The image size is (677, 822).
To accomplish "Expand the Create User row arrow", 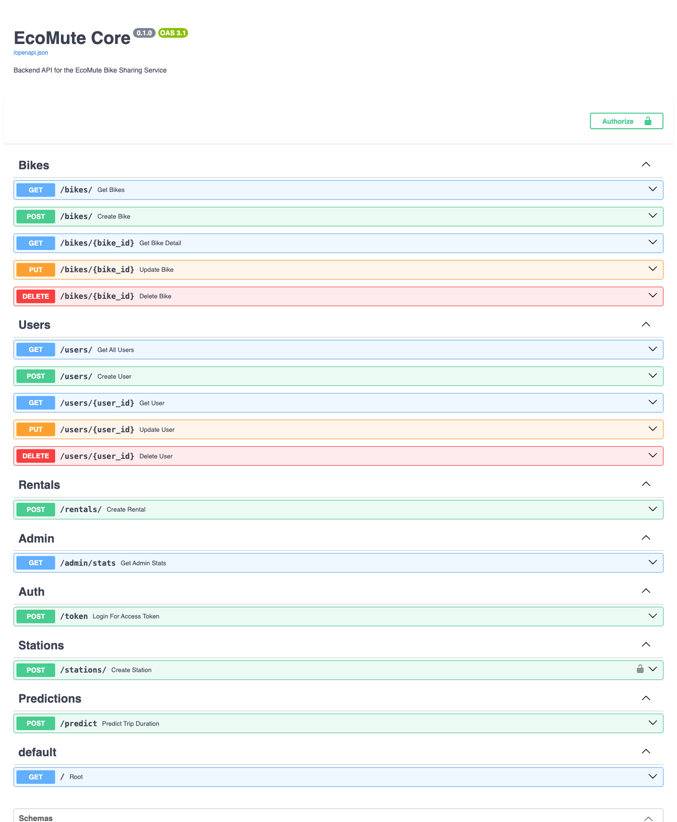I will point(653,376).
